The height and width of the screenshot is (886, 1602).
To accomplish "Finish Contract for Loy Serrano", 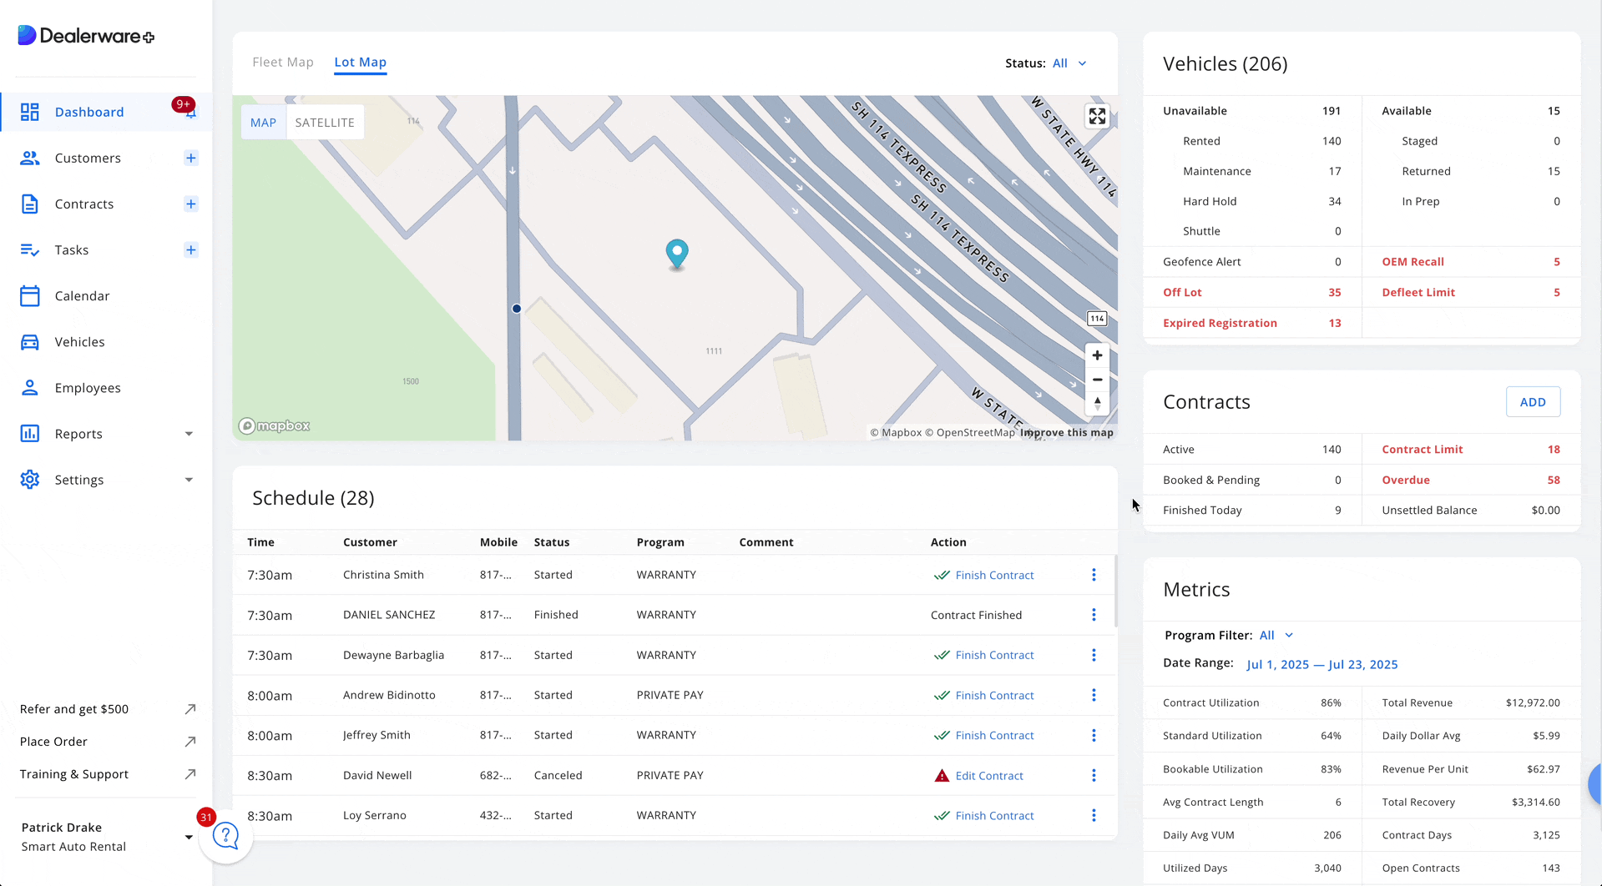I will tap(983, 815).
